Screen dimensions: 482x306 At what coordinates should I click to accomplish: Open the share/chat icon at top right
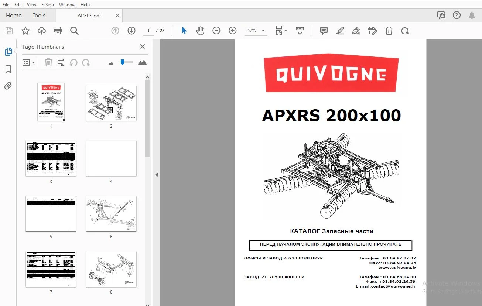pyautogui.click(x=441, y=15)
